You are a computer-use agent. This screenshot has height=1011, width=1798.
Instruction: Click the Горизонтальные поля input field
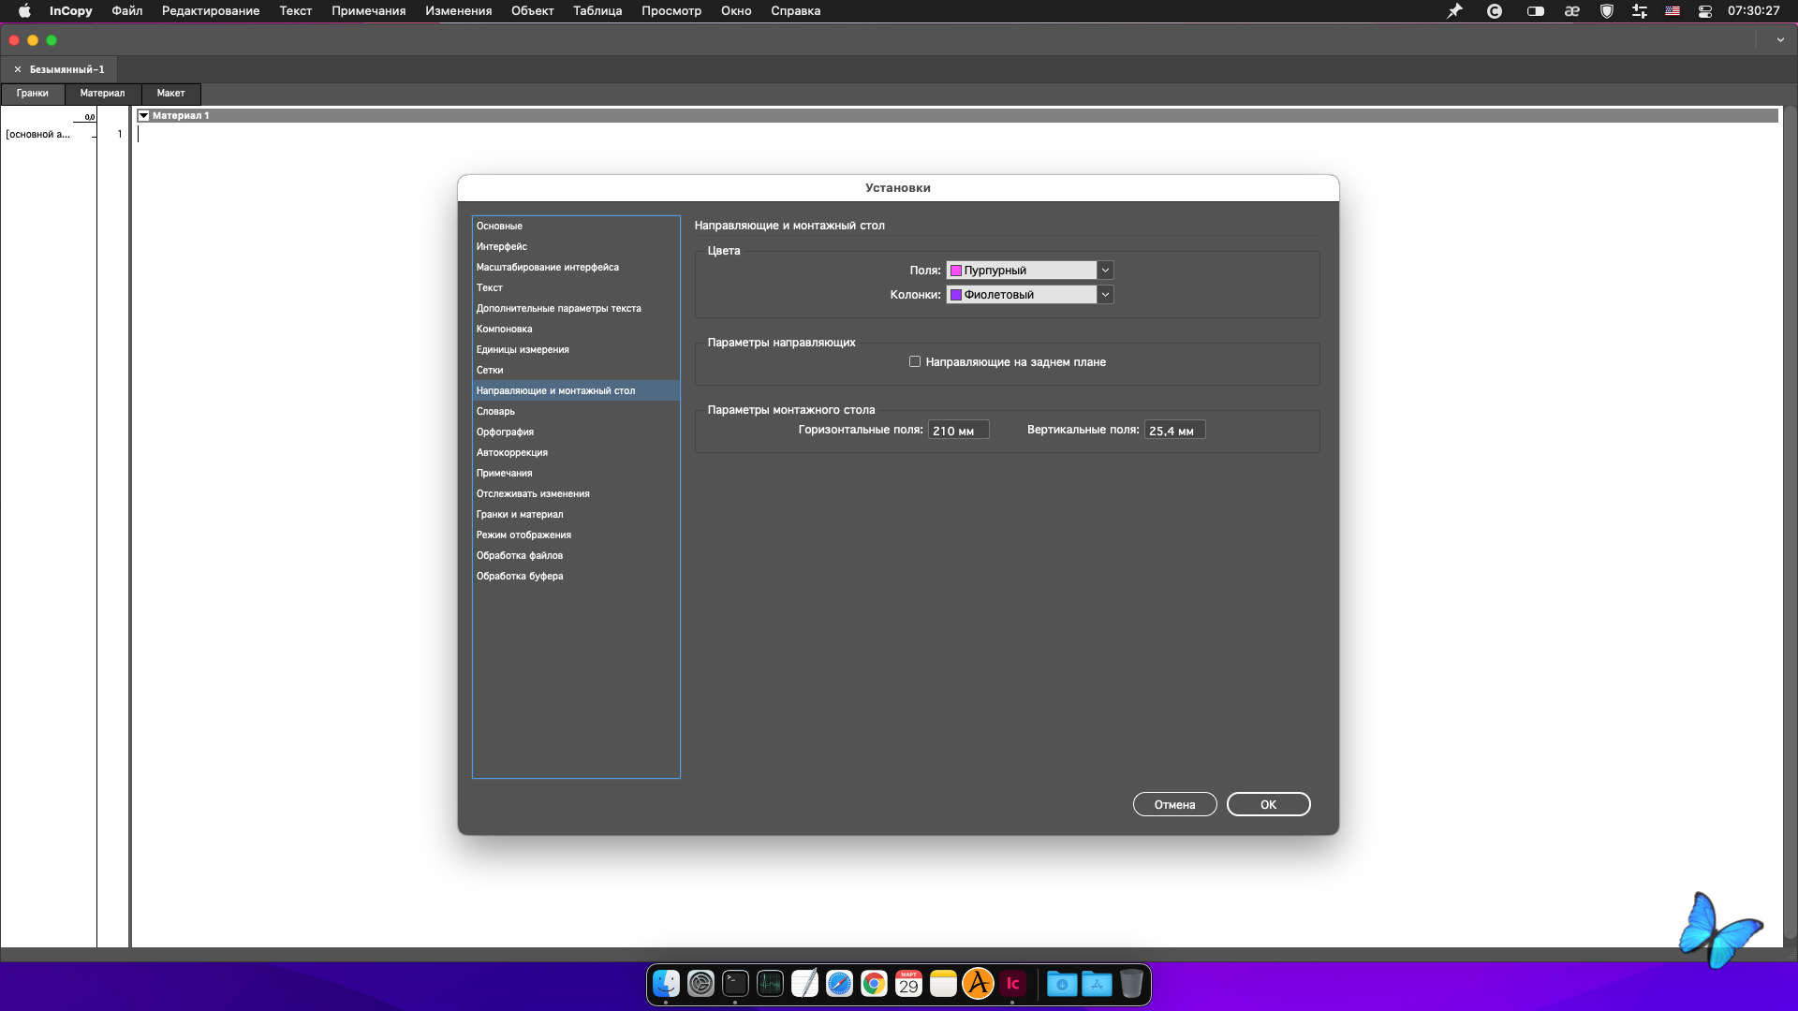tap(957, 431)
